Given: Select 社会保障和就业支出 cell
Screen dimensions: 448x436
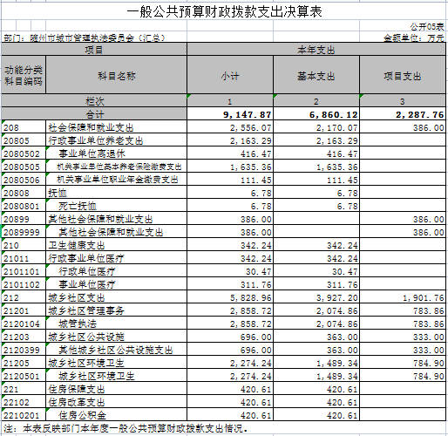Looking at the screenshot, I should (x=116, y=127).
